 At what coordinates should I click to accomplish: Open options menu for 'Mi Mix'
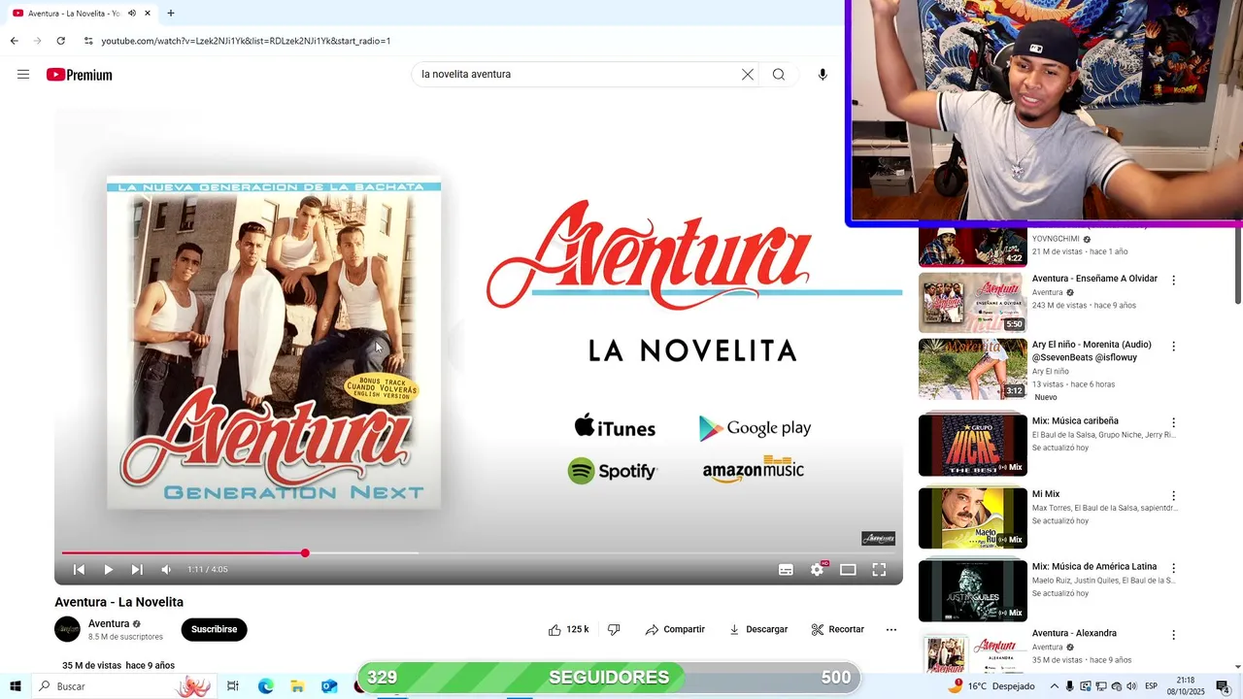coord(1174,496)
